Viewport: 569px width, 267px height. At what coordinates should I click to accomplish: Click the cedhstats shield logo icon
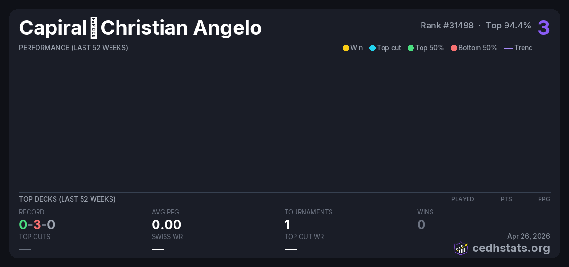pos(461,248)
